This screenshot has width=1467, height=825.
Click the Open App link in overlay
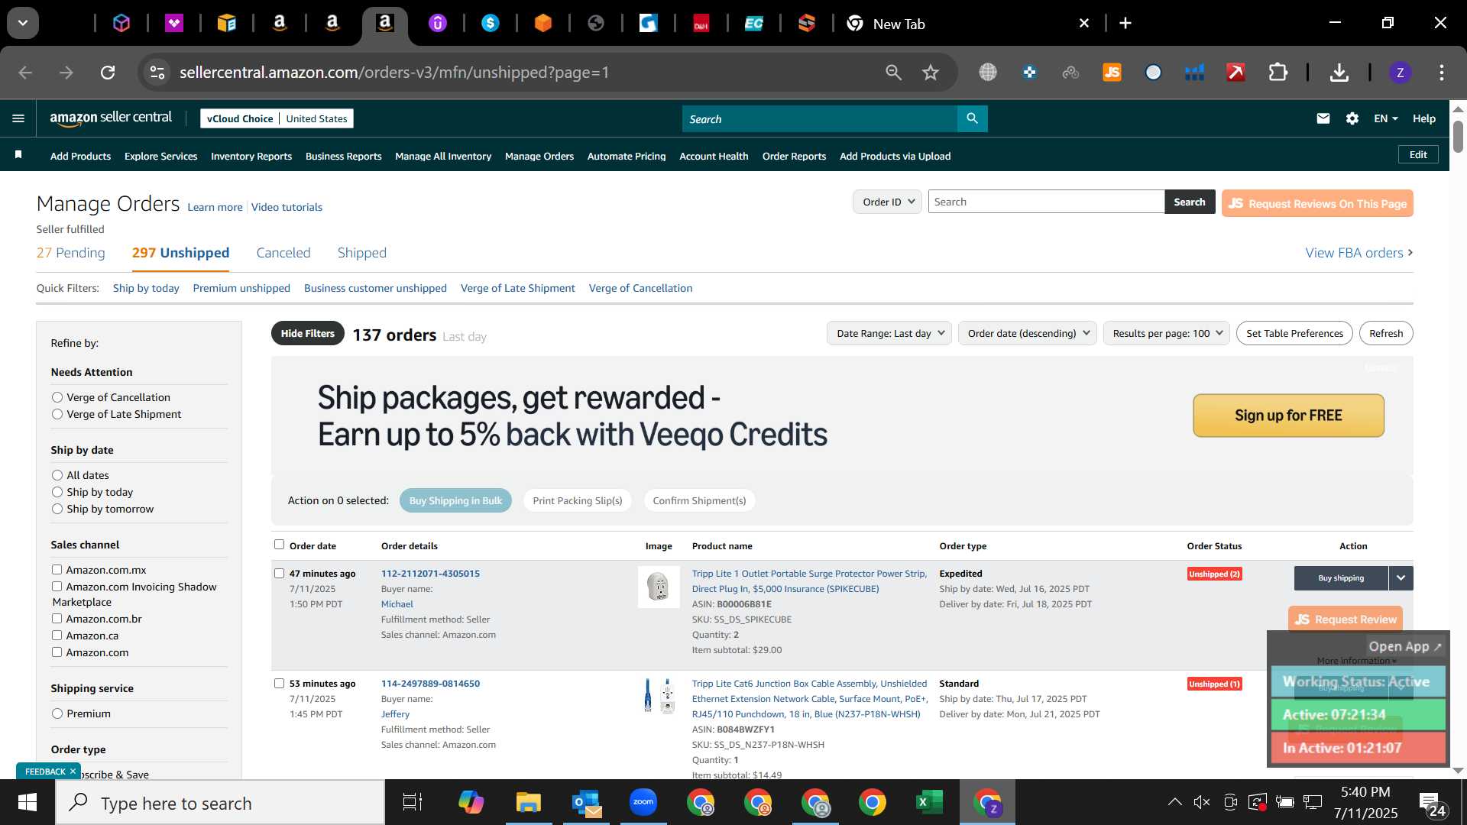(x=1404, y=646)
